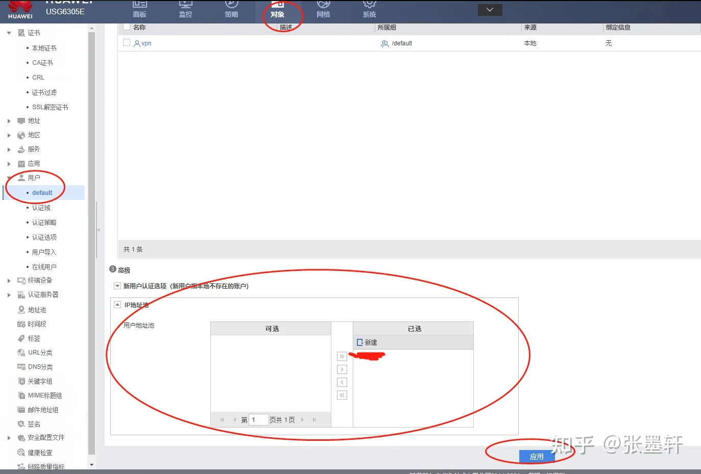Viewport: 701px width, 474px height.
Task: Click the 关键字组 icon
Action: tap(21, 381)
